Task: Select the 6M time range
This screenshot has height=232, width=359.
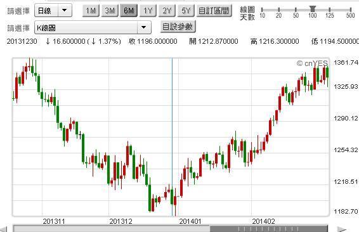Action: click(x=129, y=11)
